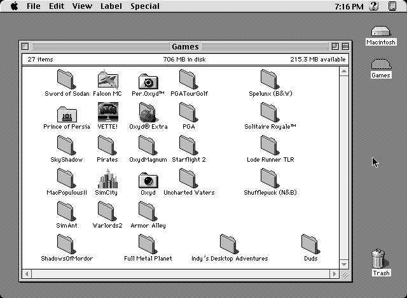Select the Falcon MC jet icon
Image resolution: width=407 pixels, height=298 pixels.
point(107,79)
